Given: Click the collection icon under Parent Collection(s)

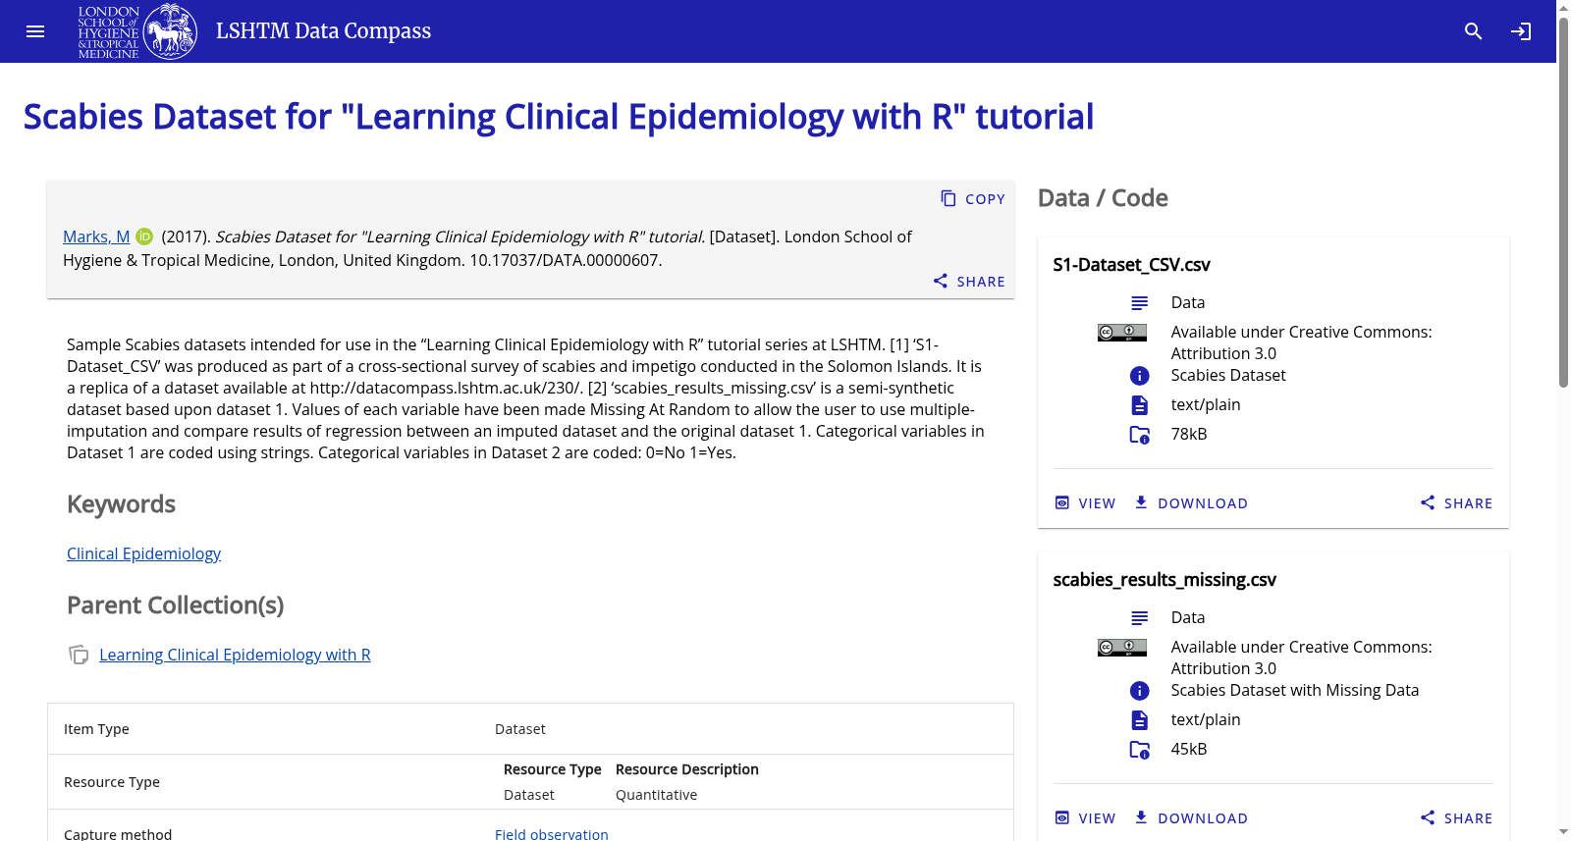Looking at the screenshot, I should point(79,655).
